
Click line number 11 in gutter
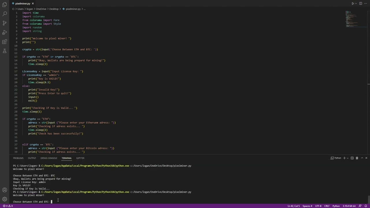pos(16,49)
